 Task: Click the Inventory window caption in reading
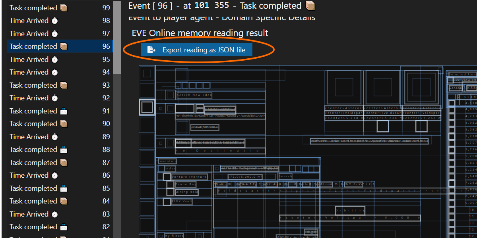coord(168,161)
